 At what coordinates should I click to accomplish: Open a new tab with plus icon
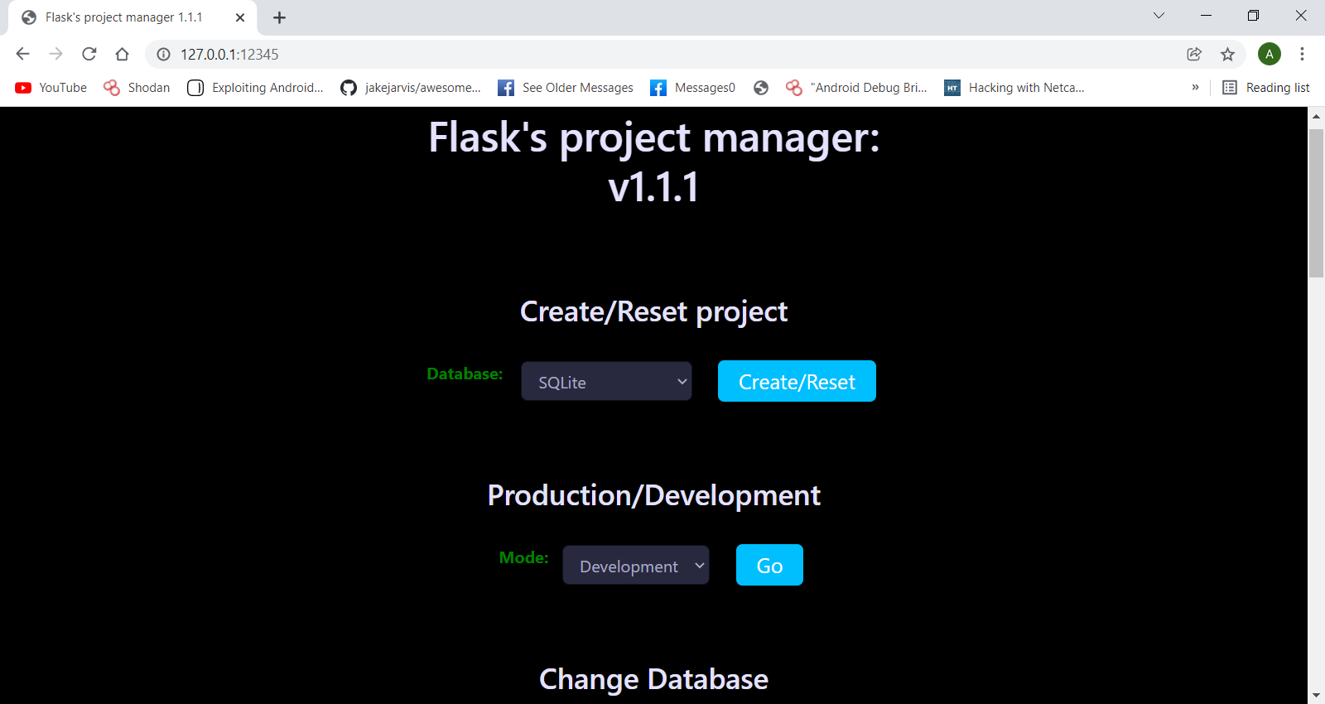click(280, 17)
